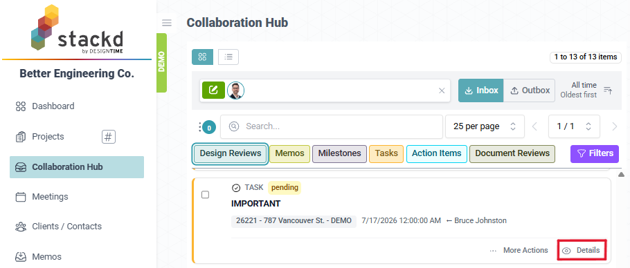Click the Bruce Johnston sender name
This screenshot has width=630, height=268.
tap(480, 221)
